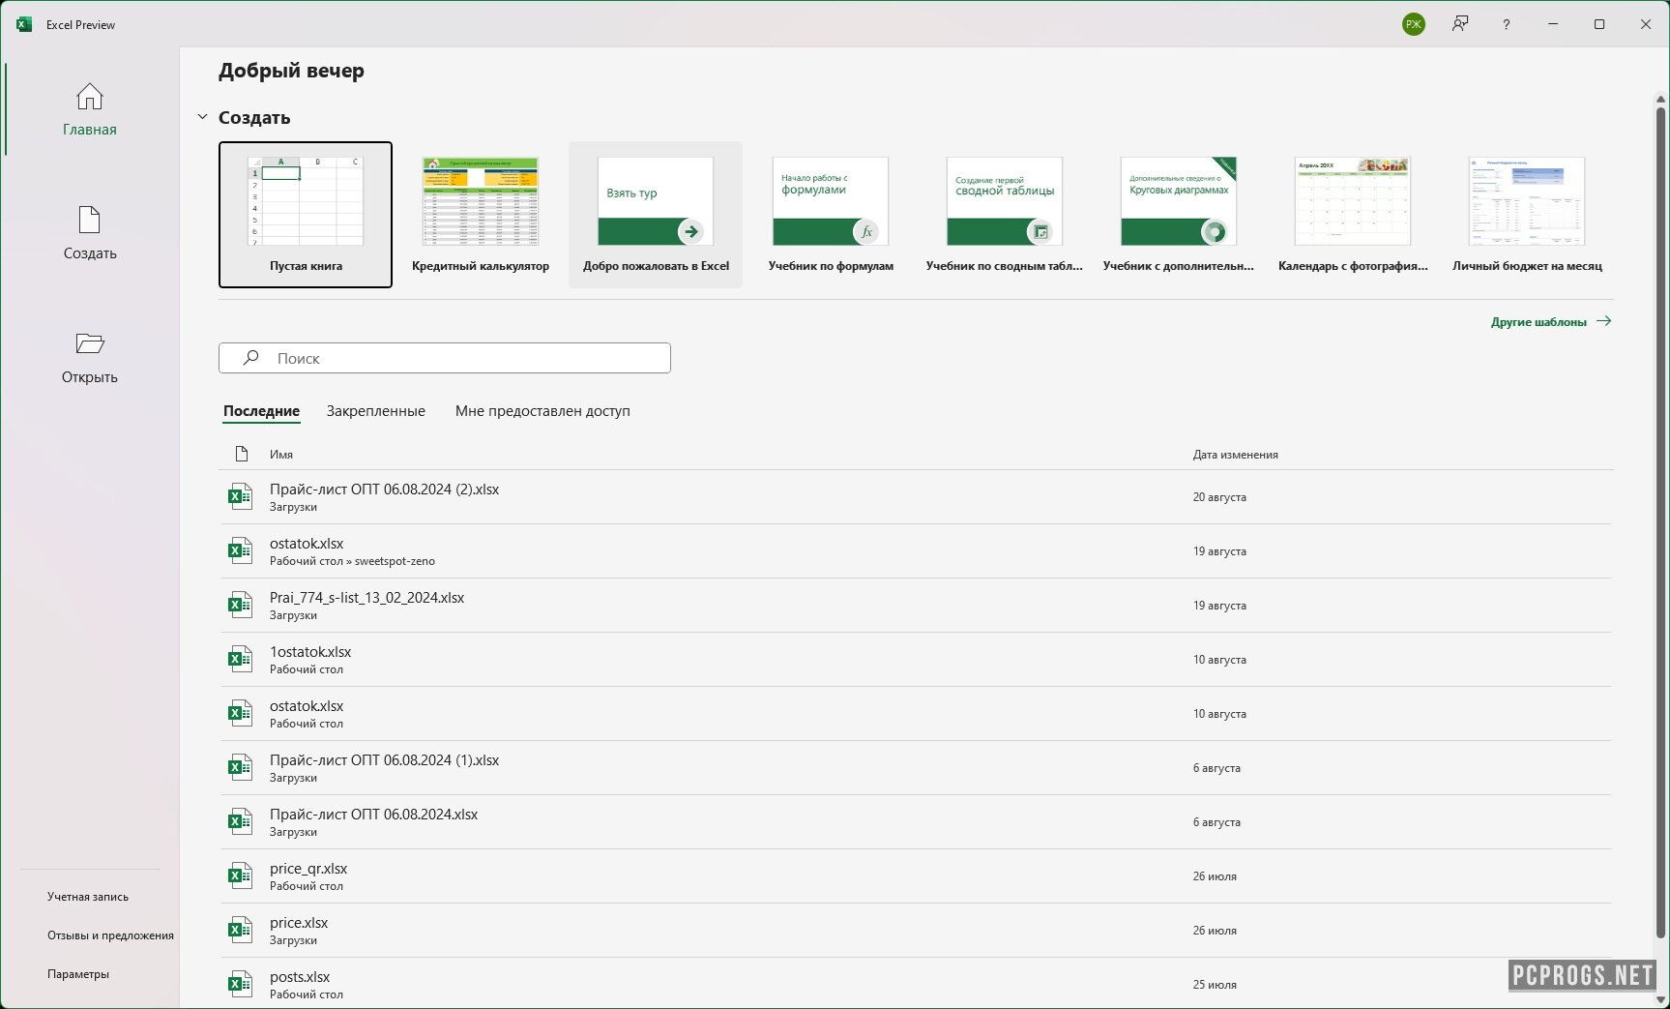Open Prai_774_s-list_13_02_2024.xlsx file
This screenshot has height=1009, width=1670.
coord(366,598)
